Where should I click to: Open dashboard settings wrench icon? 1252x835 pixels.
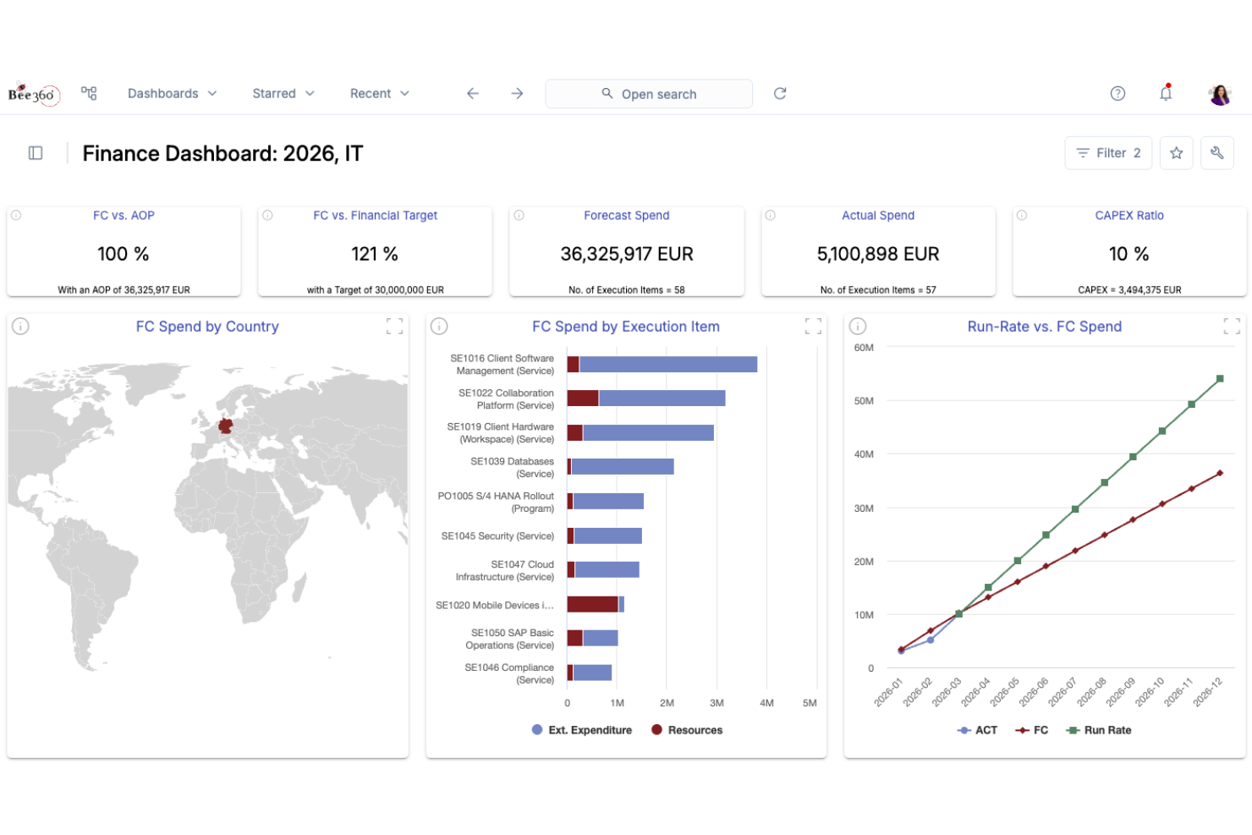coord(1217,153)
